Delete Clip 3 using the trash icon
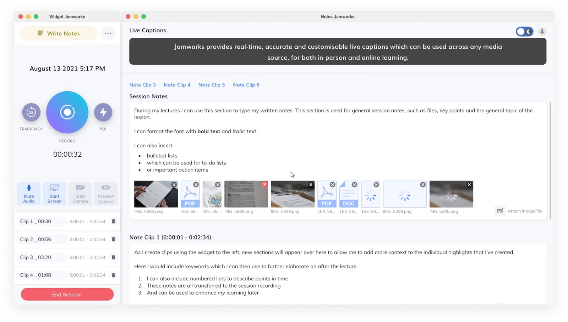The width and height of the screenshot is (568, 322). 114,257
